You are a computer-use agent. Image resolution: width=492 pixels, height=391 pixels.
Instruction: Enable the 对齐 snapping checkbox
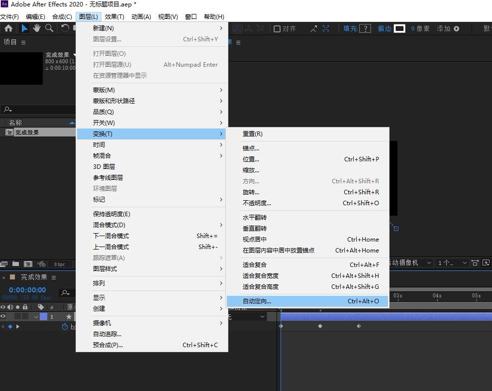[x=277, y=29]
